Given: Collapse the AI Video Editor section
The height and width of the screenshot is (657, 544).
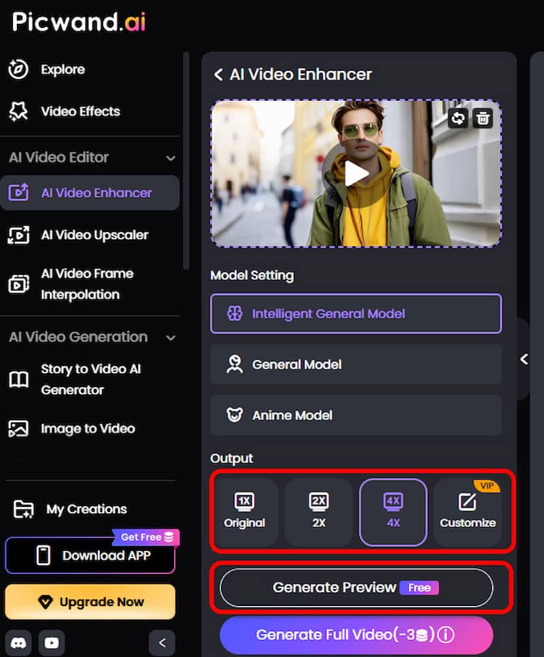Looking at the screenshot, I should pyautogui.click(x=171, y=158).
